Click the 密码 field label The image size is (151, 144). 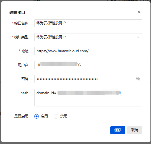(x=25, y=79)
